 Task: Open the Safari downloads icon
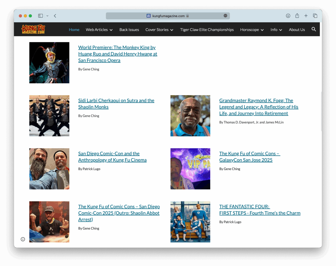click(x=288, y=16)
